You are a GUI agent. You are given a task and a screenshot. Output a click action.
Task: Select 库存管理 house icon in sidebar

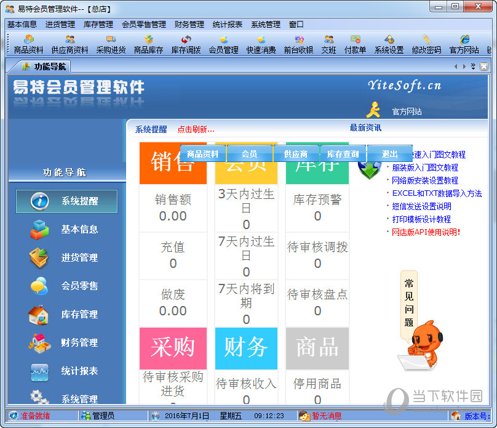(x=39, y=315)
